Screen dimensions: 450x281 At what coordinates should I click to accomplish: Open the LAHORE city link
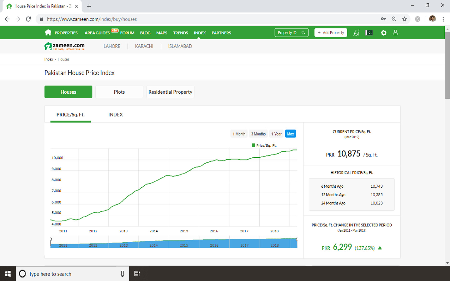pyautogui.click(x=112, y=46)
